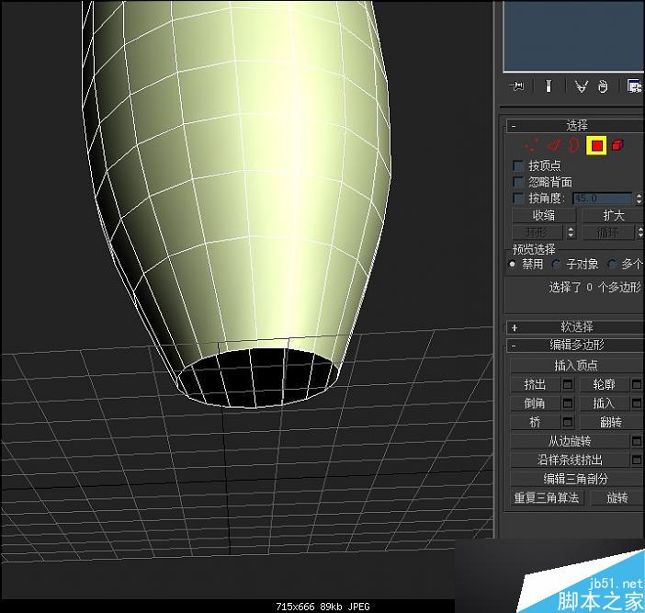Click the 沿样条线挤出 button
Image resolution: width=645 pixels, height=613 pixels.
tap(571, 460)
